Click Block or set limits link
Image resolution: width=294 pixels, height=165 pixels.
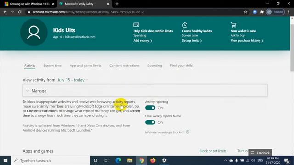213,151
